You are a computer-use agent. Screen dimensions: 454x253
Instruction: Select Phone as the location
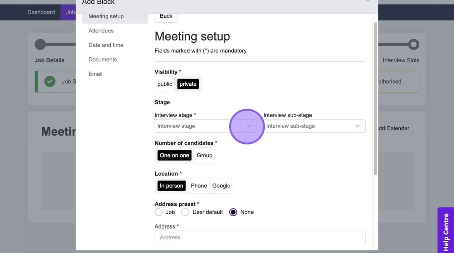(199, 186)
